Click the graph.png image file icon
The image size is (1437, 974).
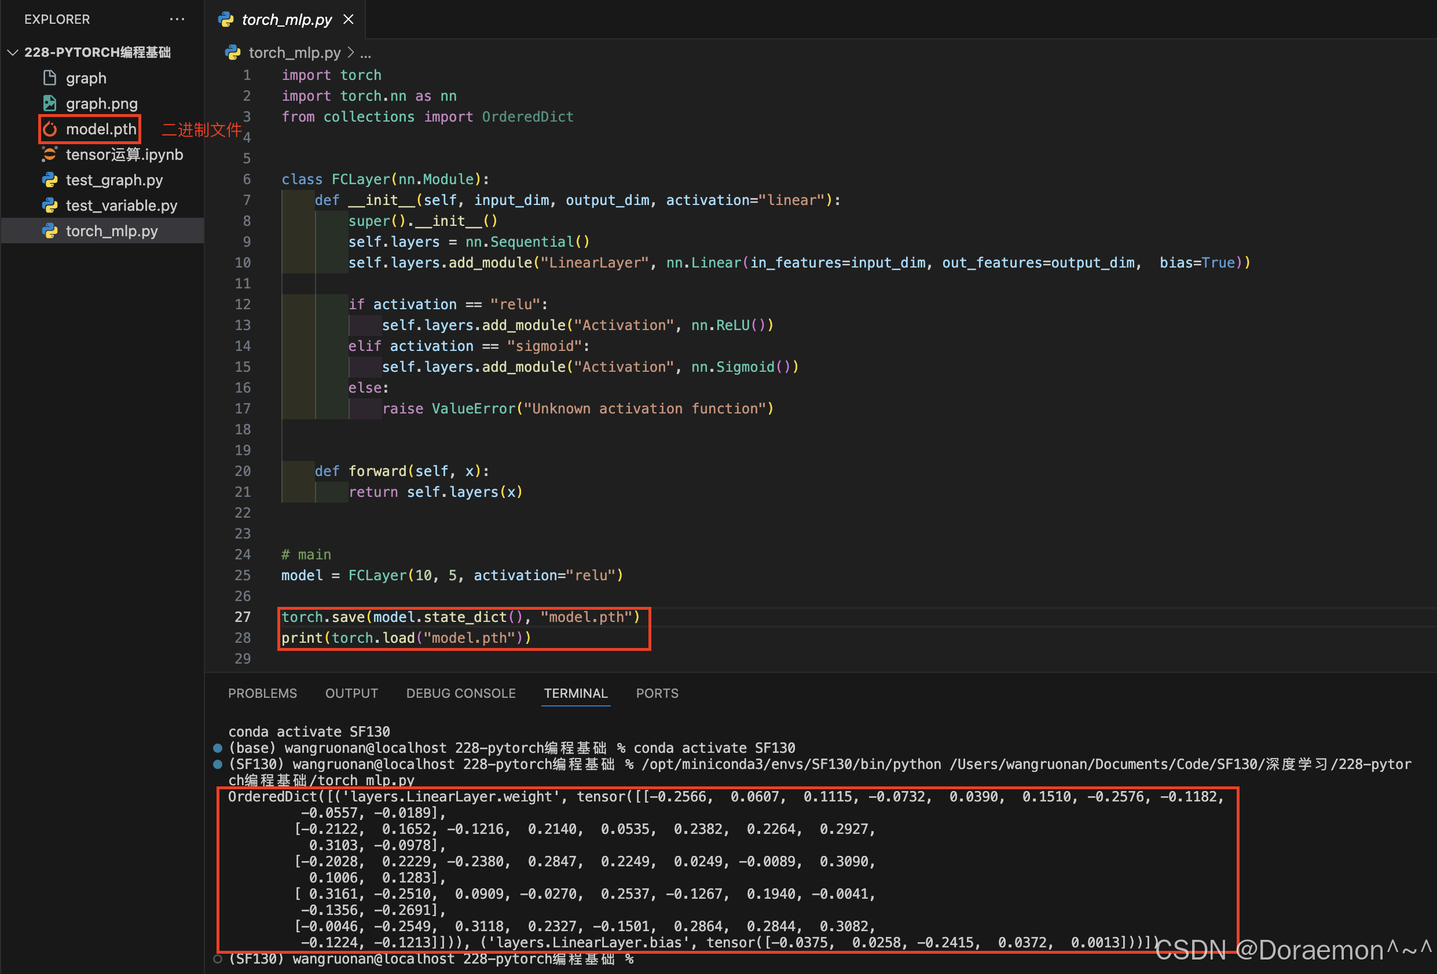click(50, 103)
